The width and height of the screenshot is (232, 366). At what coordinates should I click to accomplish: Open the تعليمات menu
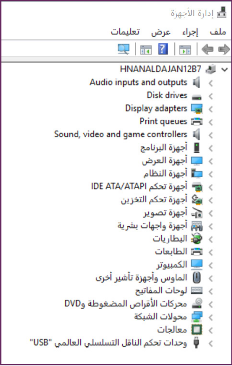125,31
